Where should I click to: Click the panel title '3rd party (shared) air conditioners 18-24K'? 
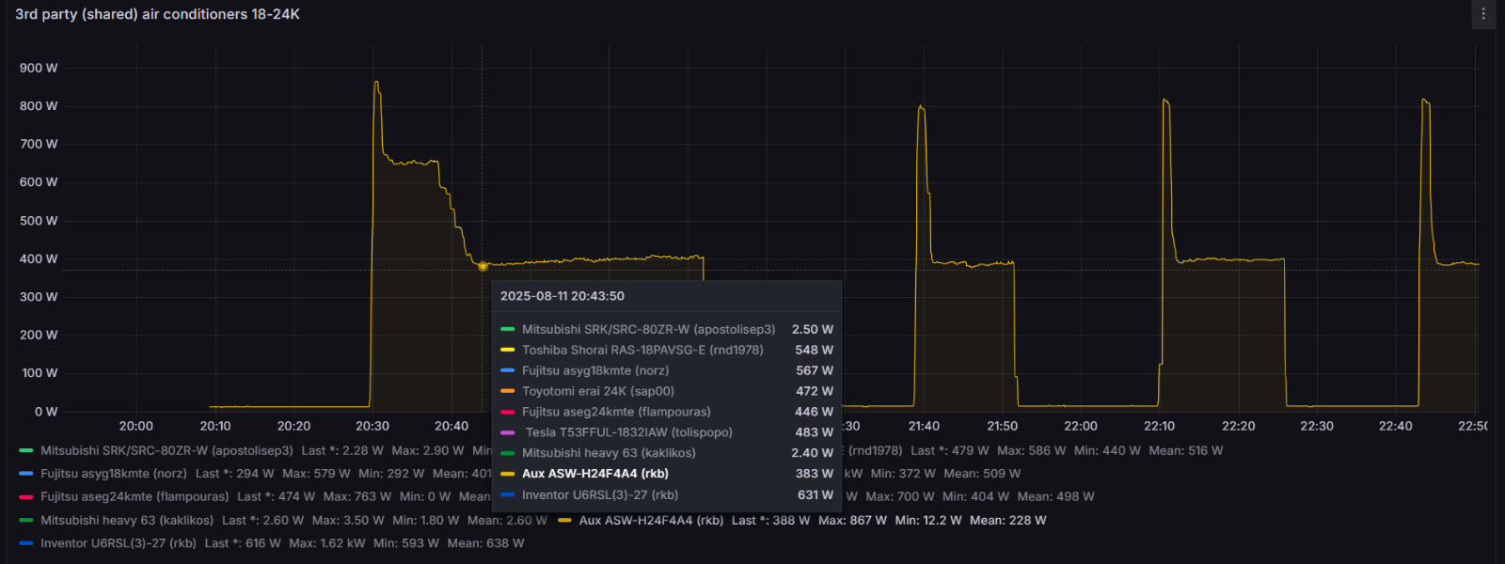click(x=157, y=14)
